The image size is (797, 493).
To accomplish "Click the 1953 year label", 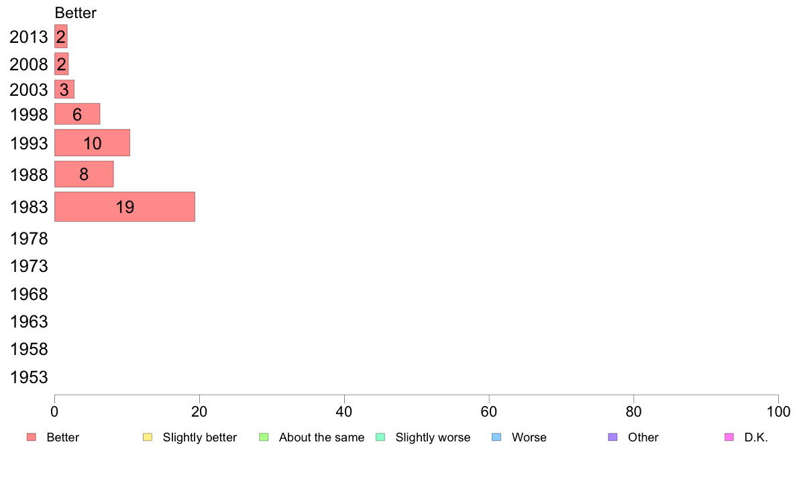I will coord(29,377).
